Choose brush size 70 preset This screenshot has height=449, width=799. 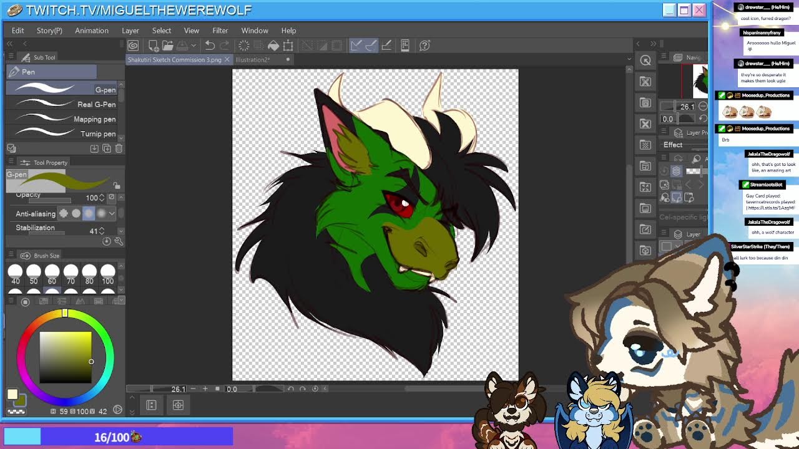pos(71,273)
